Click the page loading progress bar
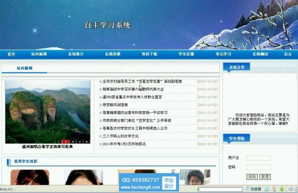Viewport: 298px width, 193px height. [x=220, y=189]
